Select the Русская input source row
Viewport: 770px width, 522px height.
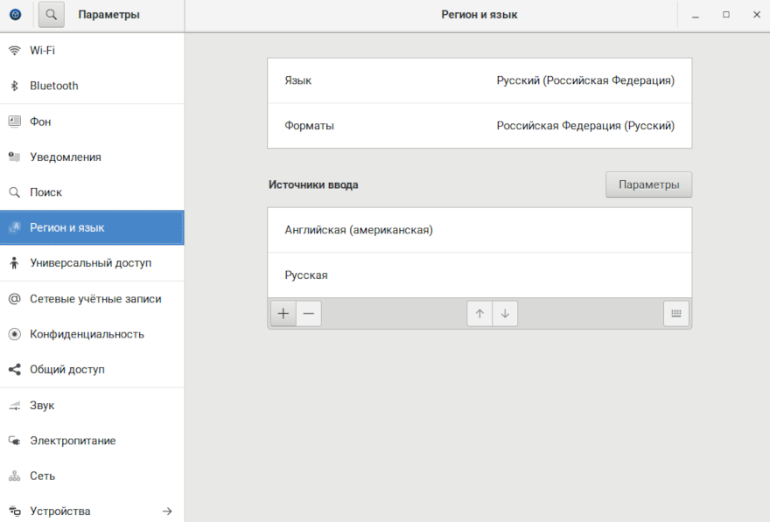pyautogui.click(x=479, y=275)
